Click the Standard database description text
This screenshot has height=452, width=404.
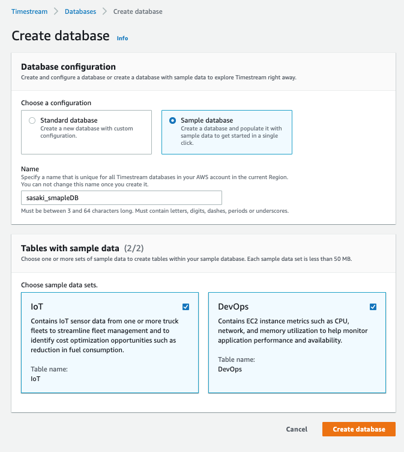click(x=86, y=132)
